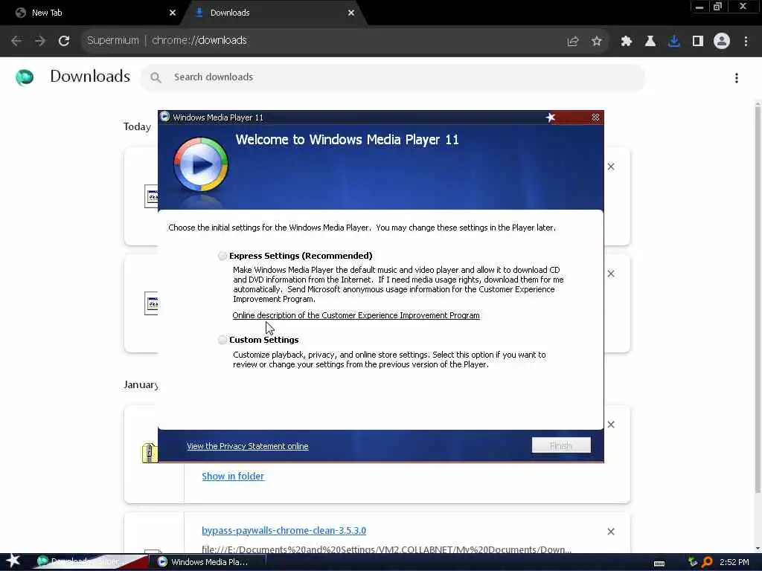Click the Media Player title bar icon
Viewport: 762px width, 571px height.
[x=165, y=117]
